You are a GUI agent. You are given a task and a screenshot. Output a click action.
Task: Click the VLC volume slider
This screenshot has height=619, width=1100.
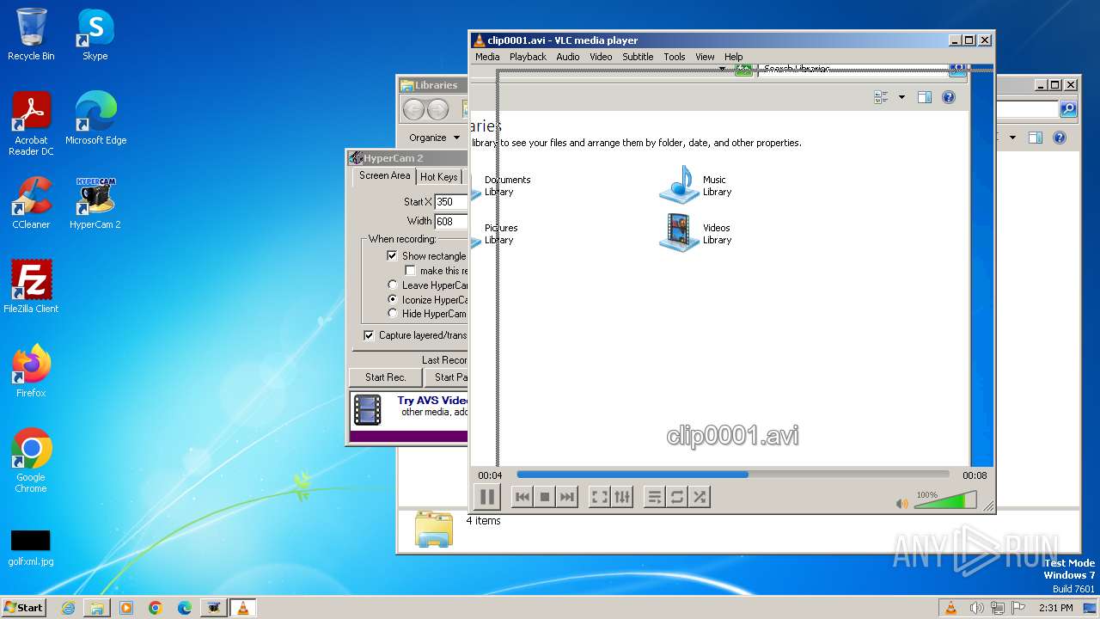(x=945, y=500)
